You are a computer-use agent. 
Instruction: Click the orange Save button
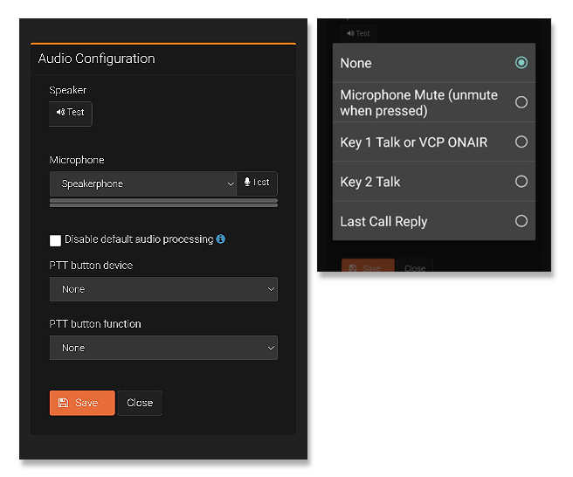[x=82, y=403]
